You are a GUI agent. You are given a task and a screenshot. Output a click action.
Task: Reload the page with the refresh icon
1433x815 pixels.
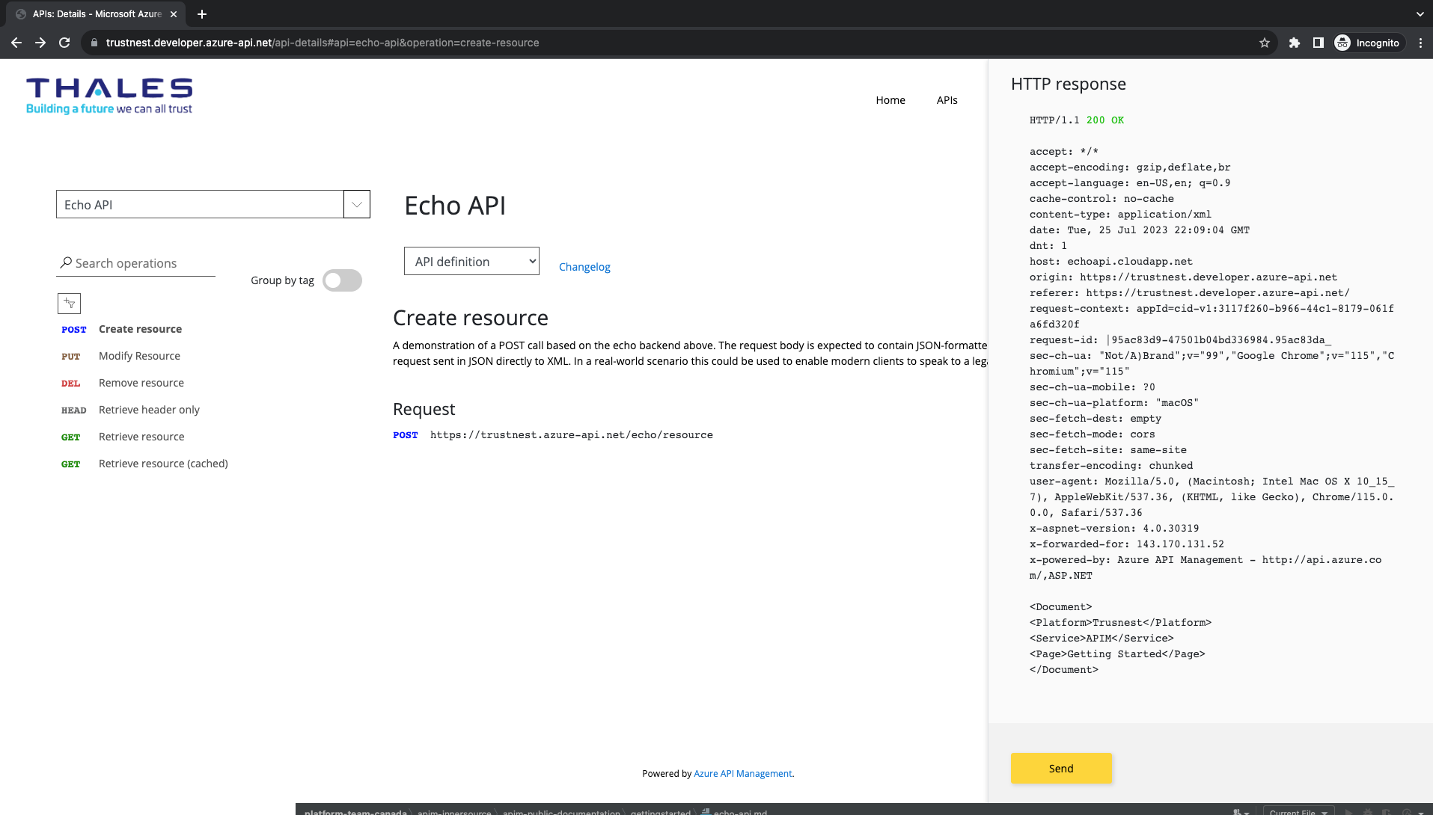(x=64, y=43)
